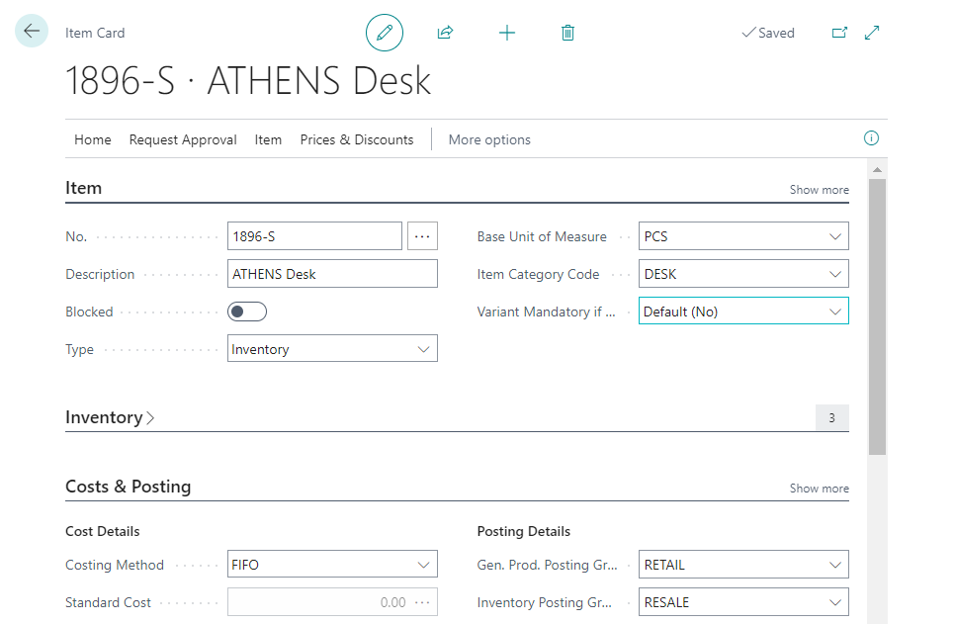
Task: Click the Description input field
Action: 332,274
